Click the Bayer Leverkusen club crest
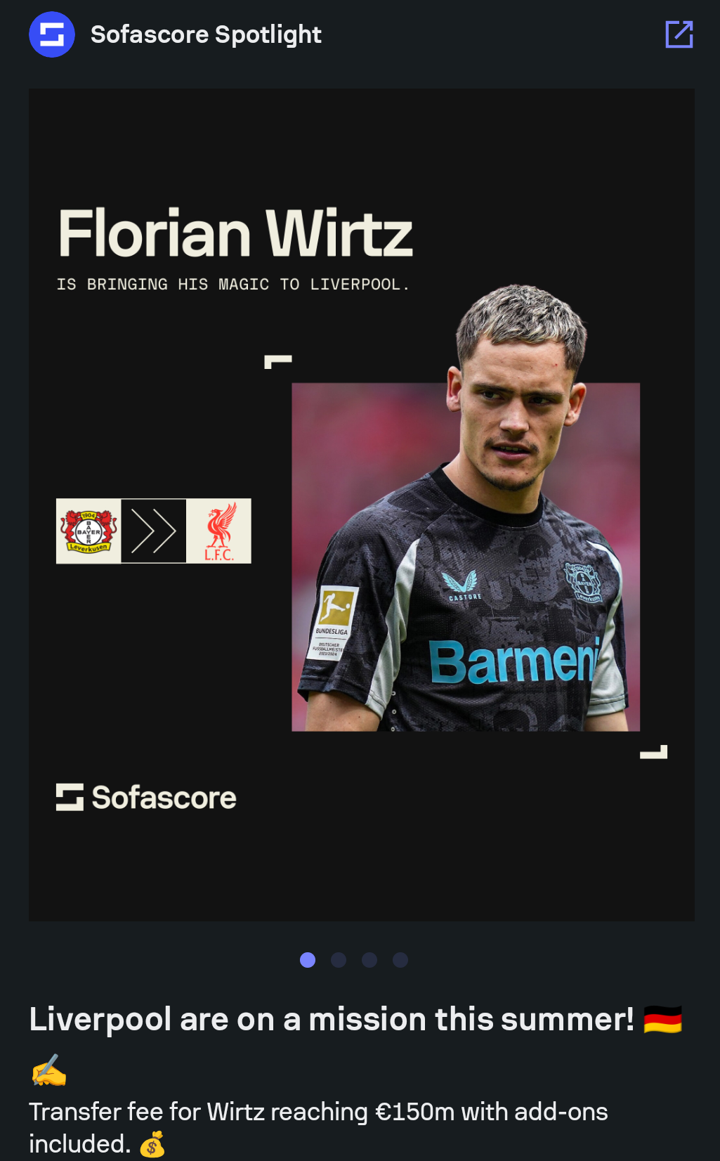This screenshot has width=720, height=1161. point(89,531)
